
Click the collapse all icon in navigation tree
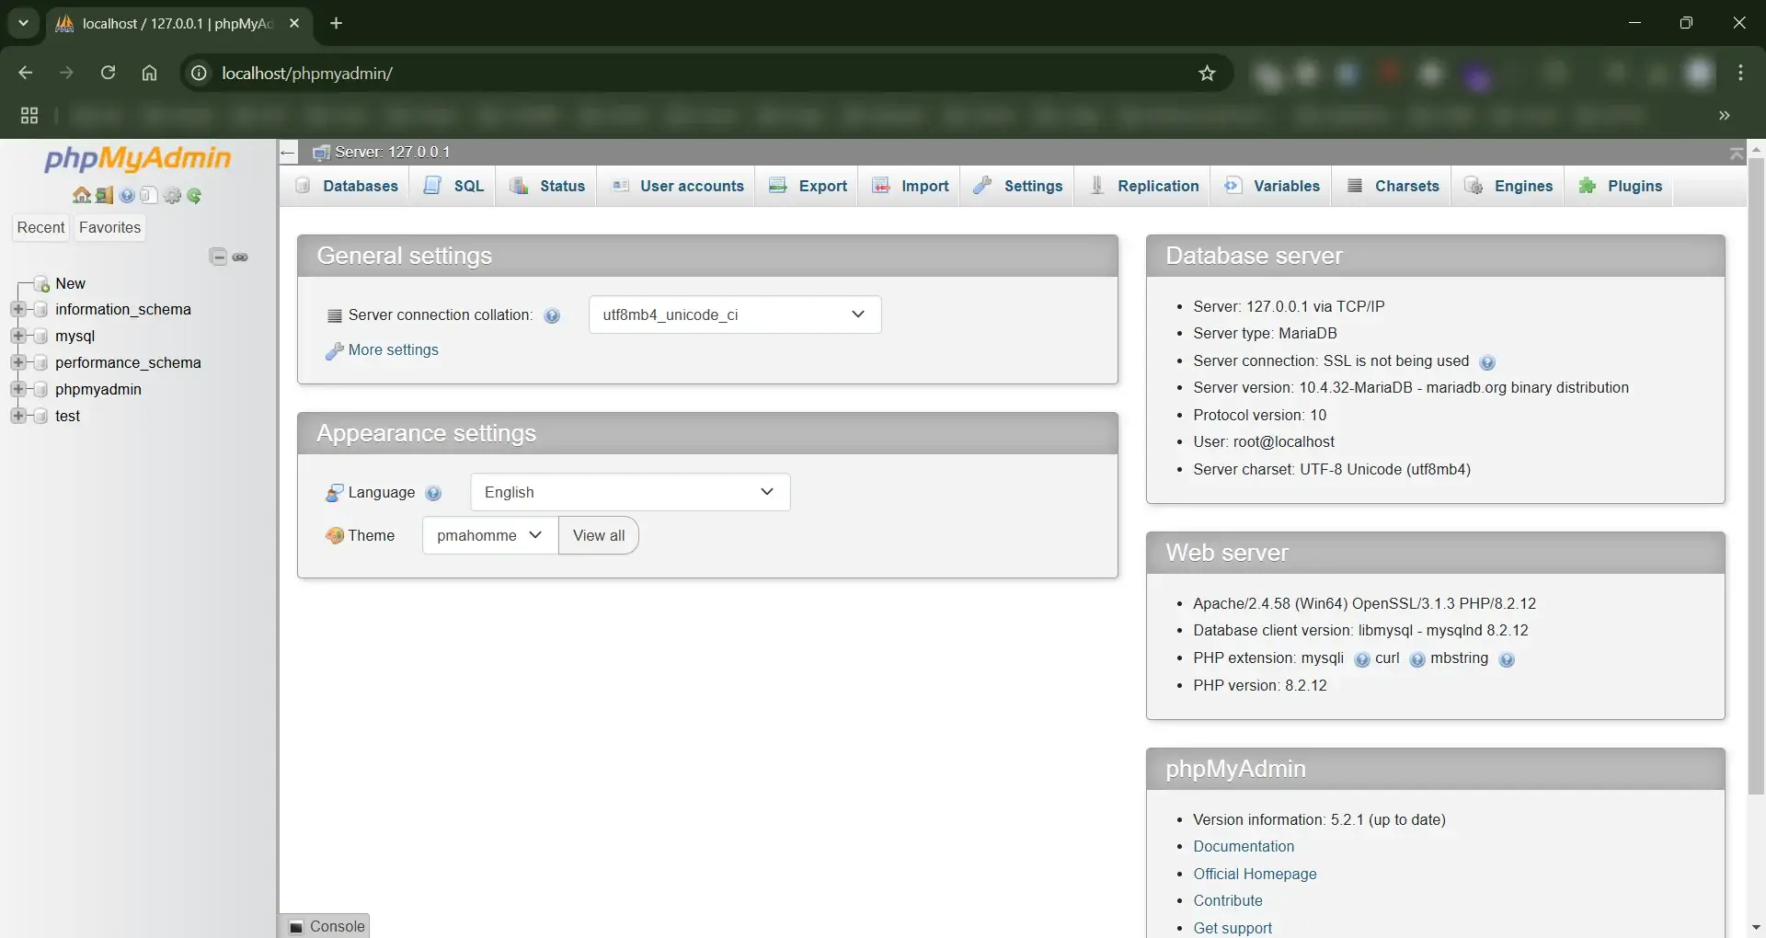[218, 257]
